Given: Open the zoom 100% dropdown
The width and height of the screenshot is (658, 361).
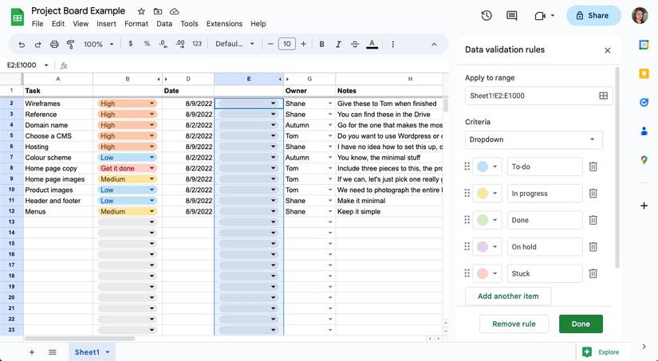Looking at the screenshot, I should (x=99, y=44).
